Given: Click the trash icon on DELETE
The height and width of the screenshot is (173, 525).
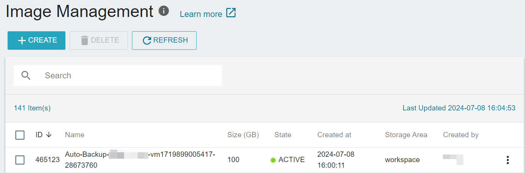Looking at the screenshot, I should coord(85,40).
